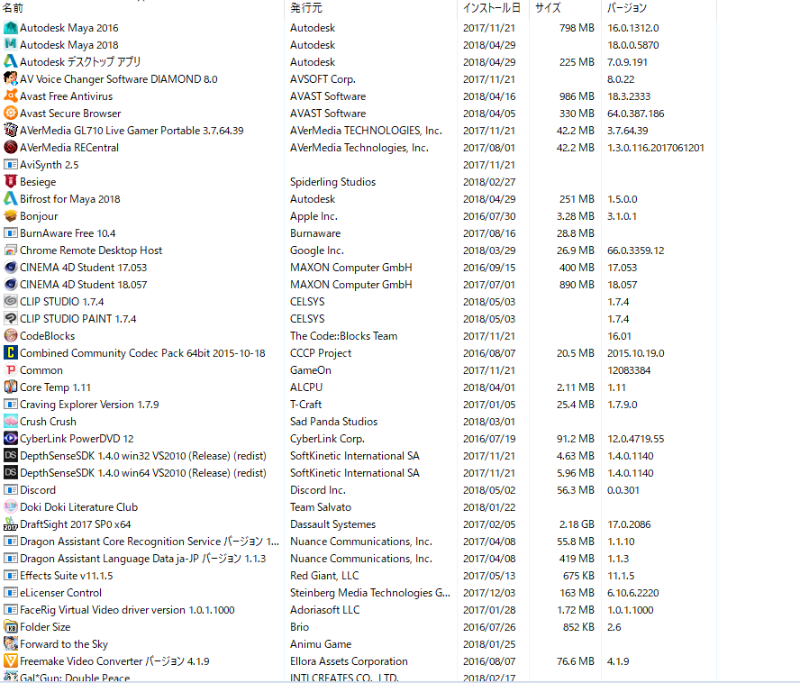Click publisher Google Inc.

317,250
